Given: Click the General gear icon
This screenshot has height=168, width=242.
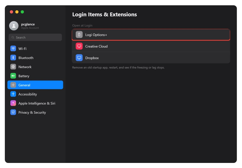Looking at the screenshot, I should pyautogui.click(x=13, y=85).
